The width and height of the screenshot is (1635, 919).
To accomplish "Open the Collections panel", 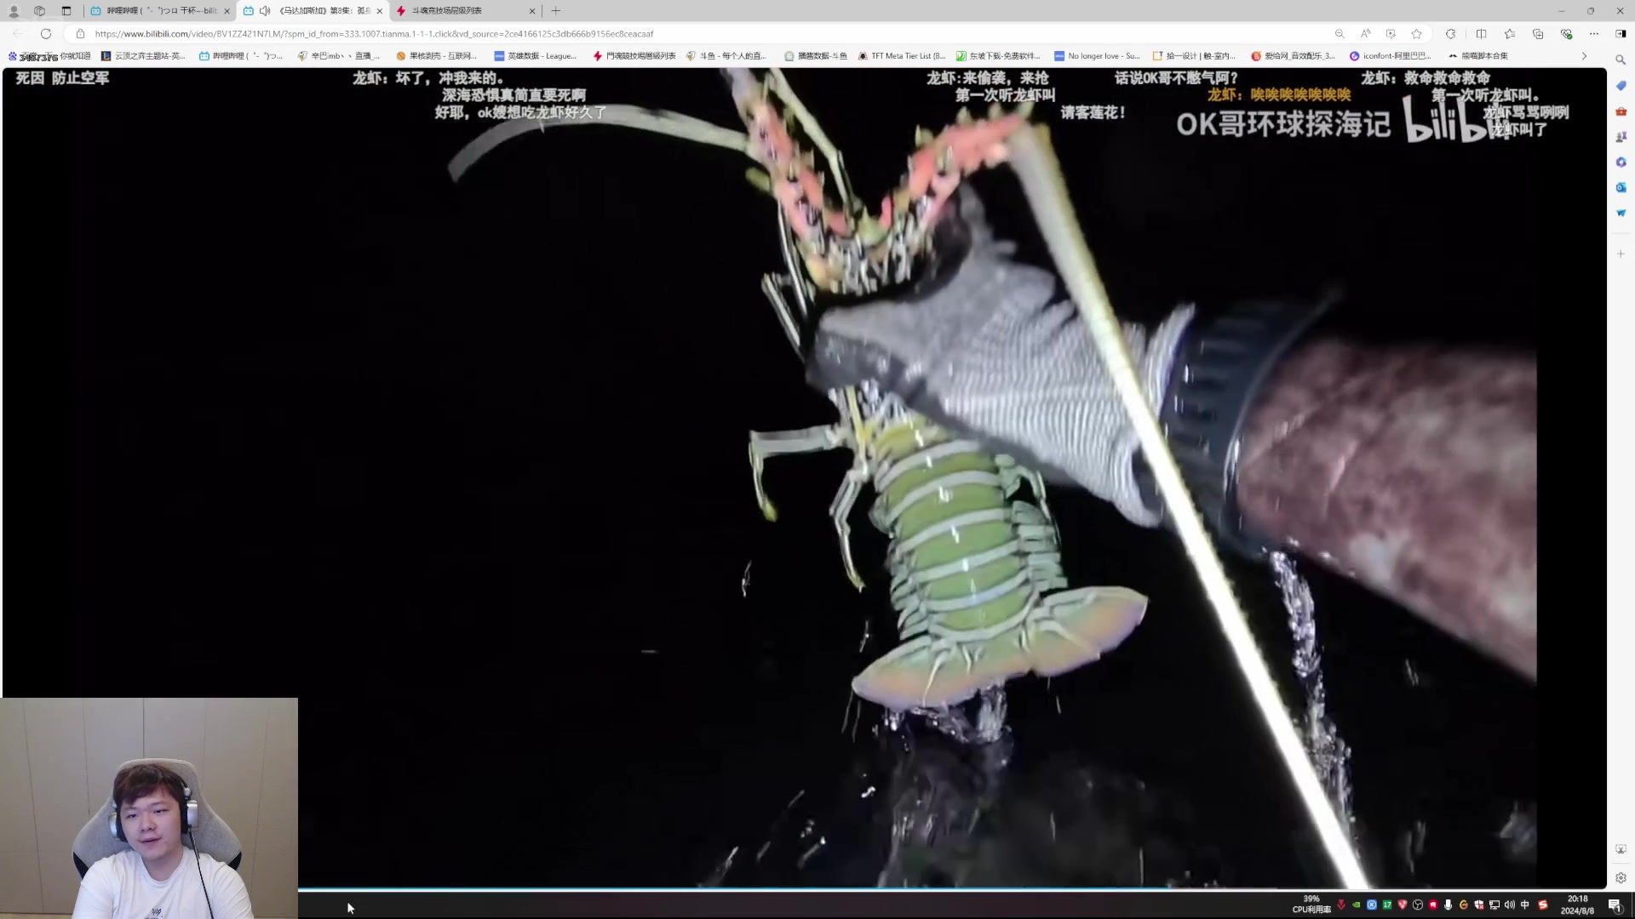I will coord(1537,34).
